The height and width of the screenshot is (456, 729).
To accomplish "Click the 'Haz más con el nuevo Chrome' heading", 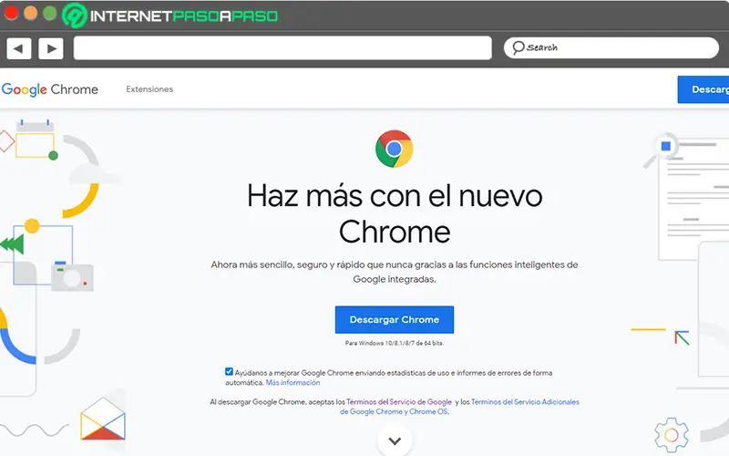I will (395, 213).
